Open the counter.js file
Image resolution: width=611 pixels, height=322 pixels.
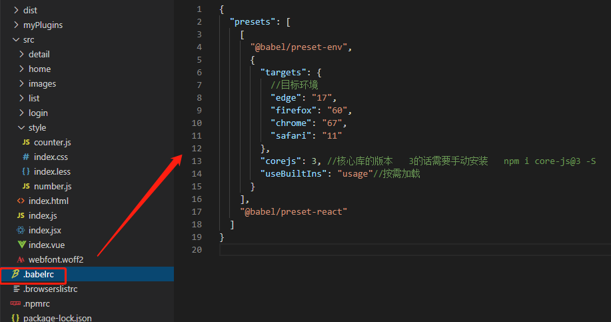52,143
